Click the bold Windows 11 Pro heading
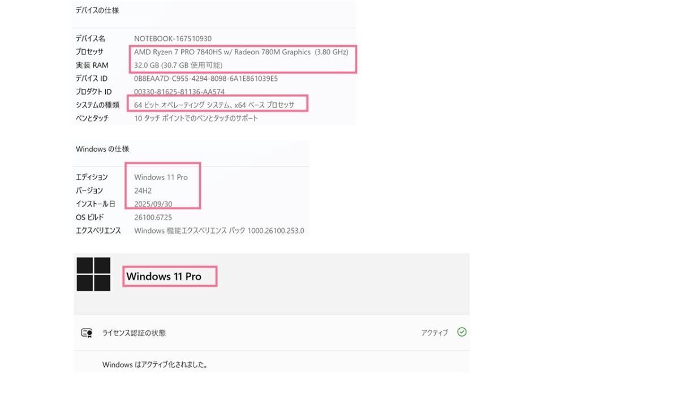The image size is (679, 400). point(164,276)
